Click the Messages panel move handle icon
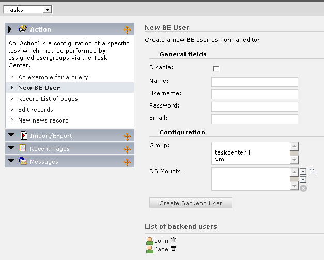Screen dimensions: 324x260 coord(127,162)
